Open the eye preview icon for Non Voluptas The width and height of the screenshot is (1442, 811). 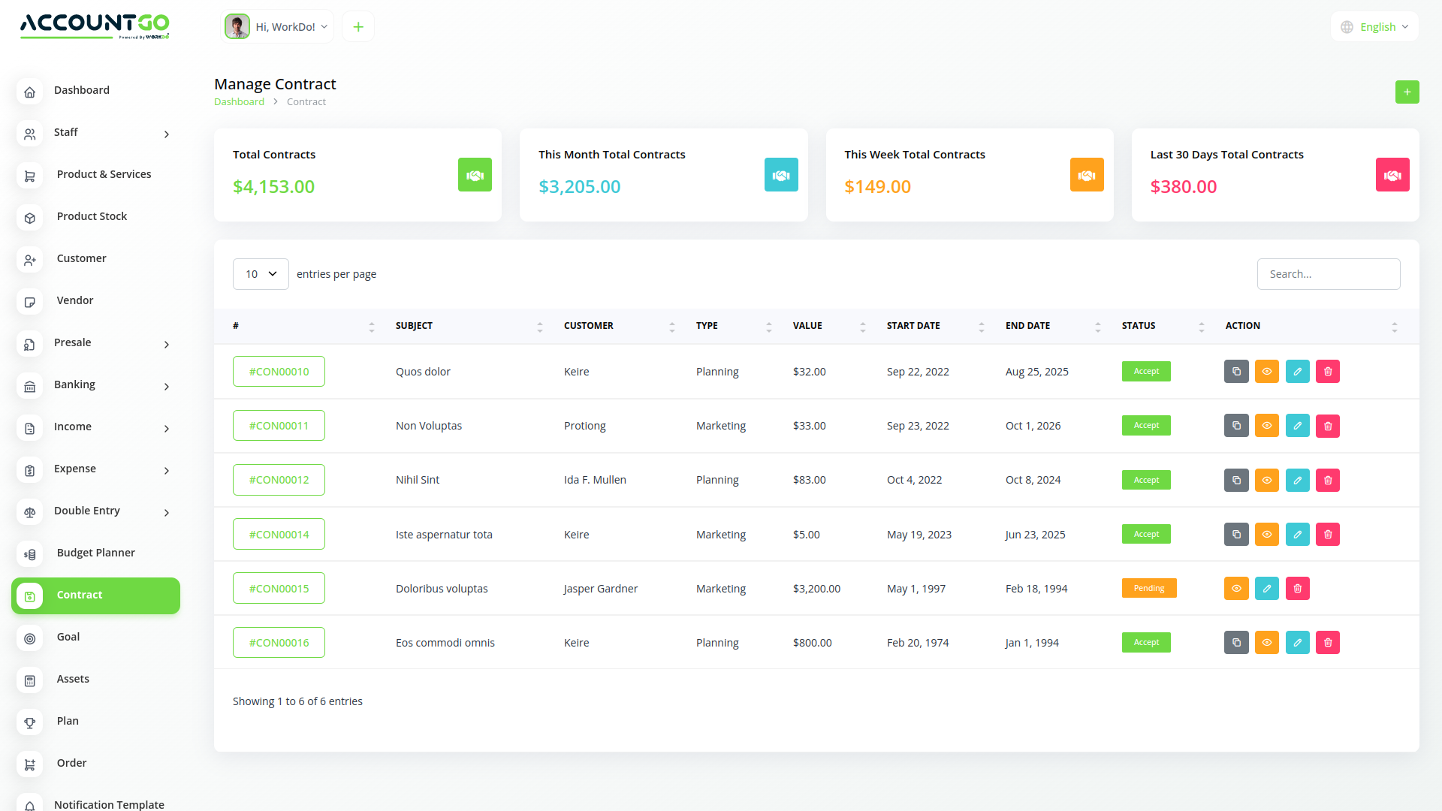point(1267,425)
